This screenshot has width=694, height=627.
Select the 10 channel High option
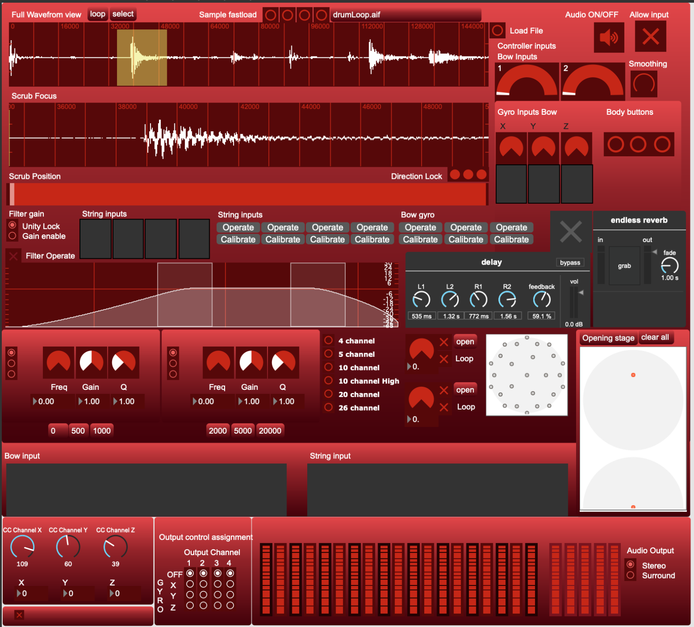click(x=329, y=380)
